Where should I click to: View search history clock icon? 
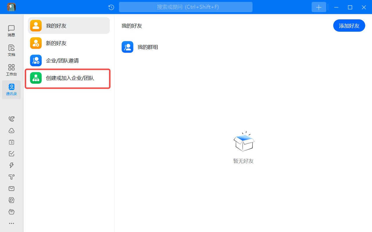click(111, 7)
